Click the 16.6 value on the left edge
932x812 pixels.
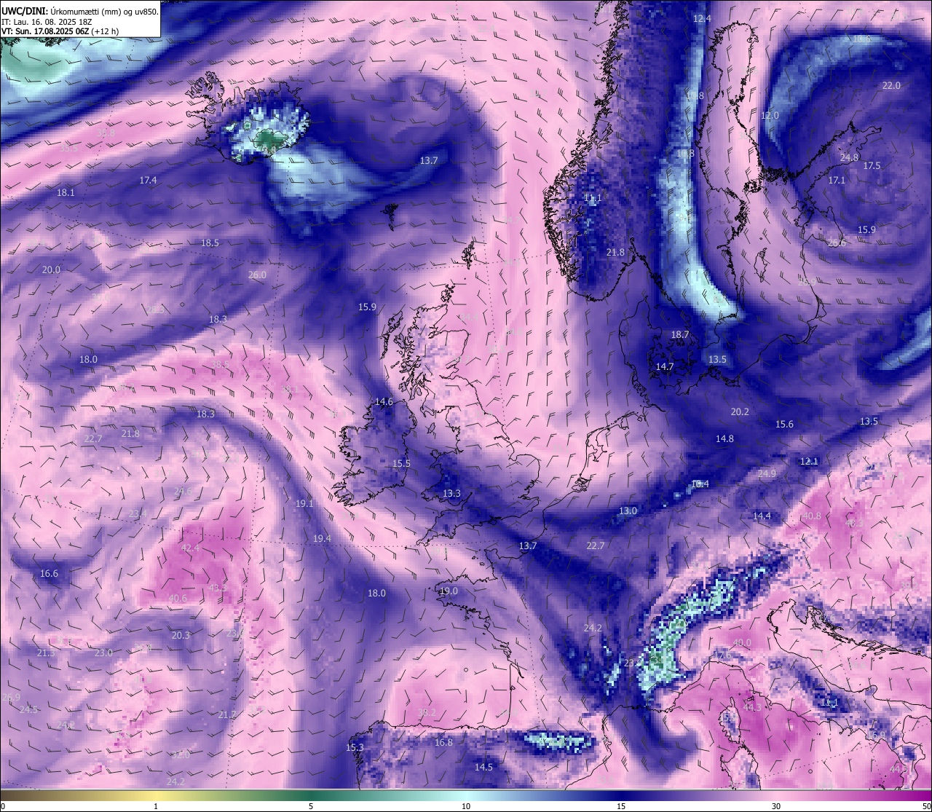[x=49, y=573]
